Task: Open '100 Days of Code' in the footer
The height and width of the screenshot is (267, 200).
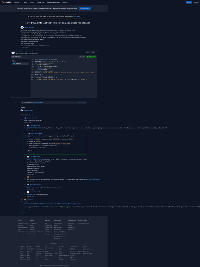Action: point(84,223)
